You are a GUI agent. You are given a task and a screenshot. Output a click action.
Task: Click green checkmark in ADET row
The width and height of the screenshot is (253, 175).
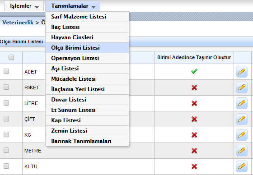(194, 71)
